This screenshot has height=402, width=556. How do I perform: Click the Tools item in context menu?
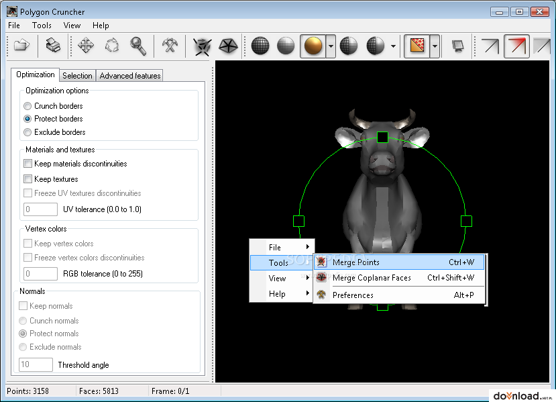click(x=282, y=262)
